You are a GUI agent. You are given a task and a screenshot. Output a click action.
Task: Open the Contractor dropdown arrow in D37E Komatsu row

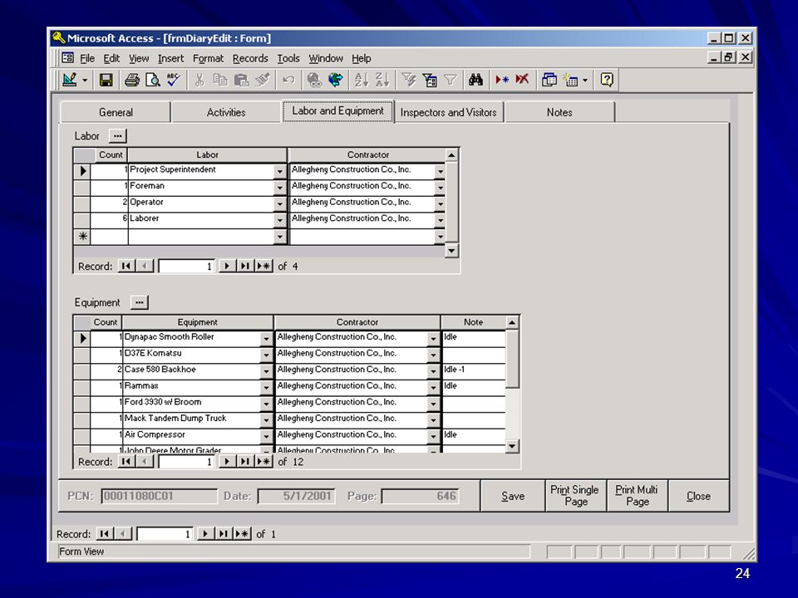click(433, 355)
